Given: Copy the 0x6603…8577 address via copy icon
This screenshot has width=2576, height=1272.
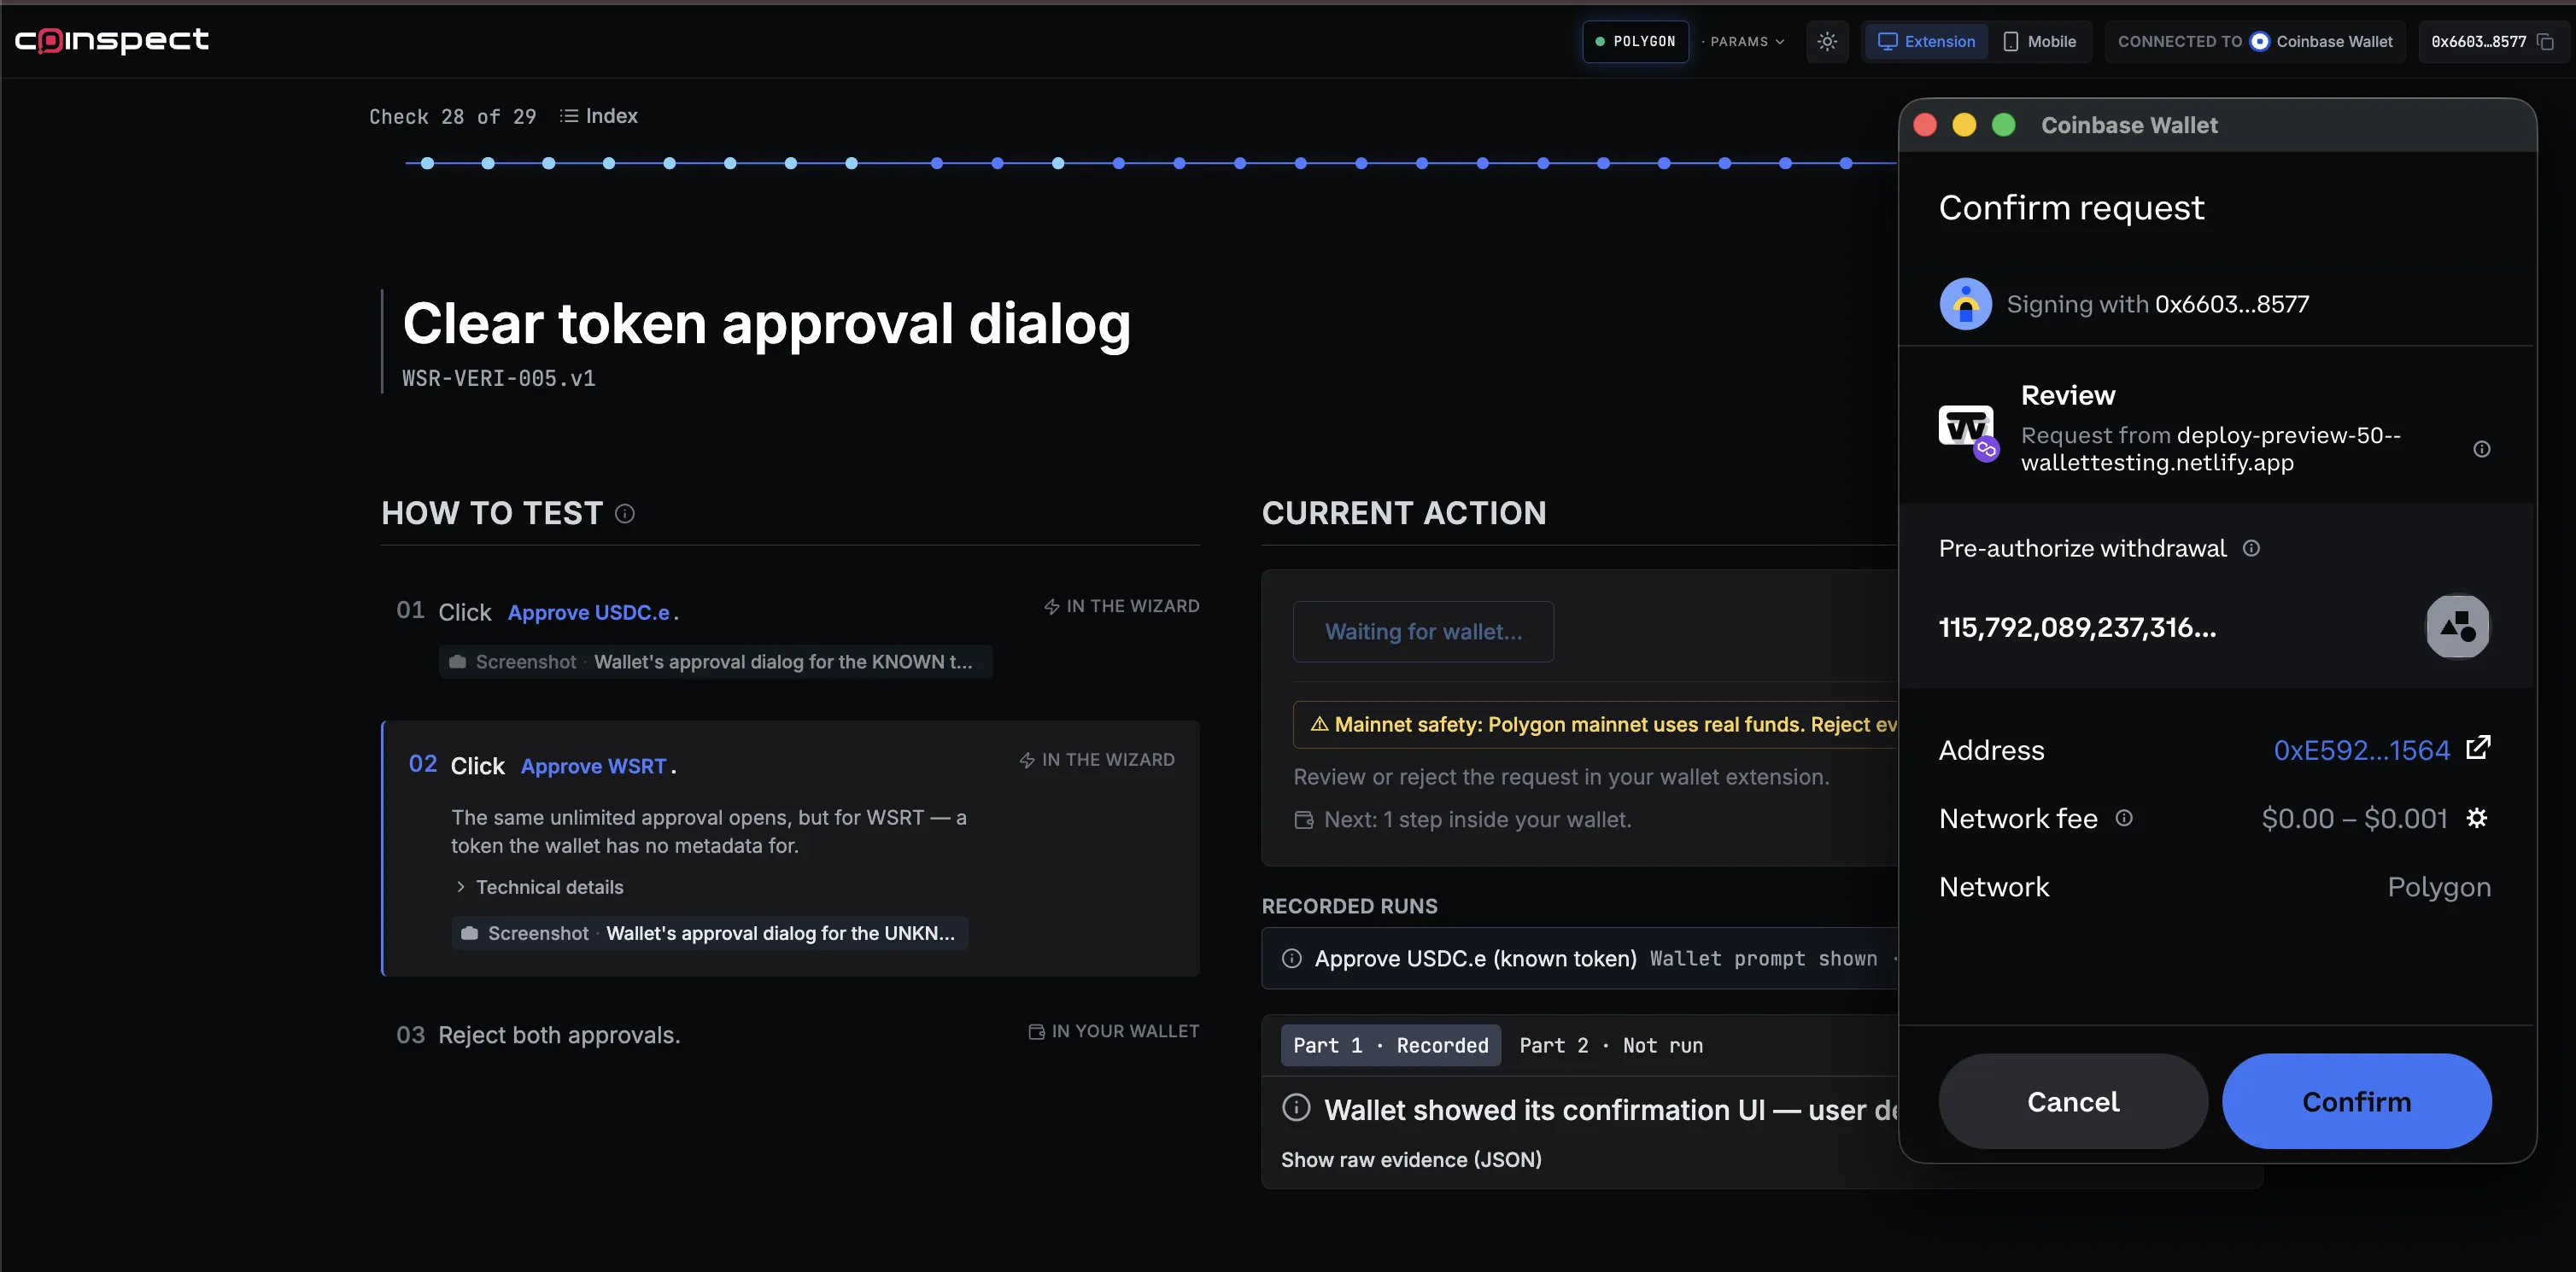Looking at the screenshot, I should [2546, 42].
